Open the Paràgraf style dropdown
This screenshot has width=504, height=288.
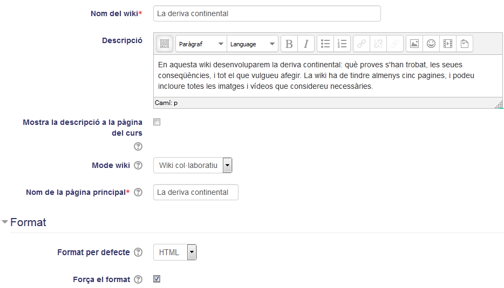[x=201, y=44]
